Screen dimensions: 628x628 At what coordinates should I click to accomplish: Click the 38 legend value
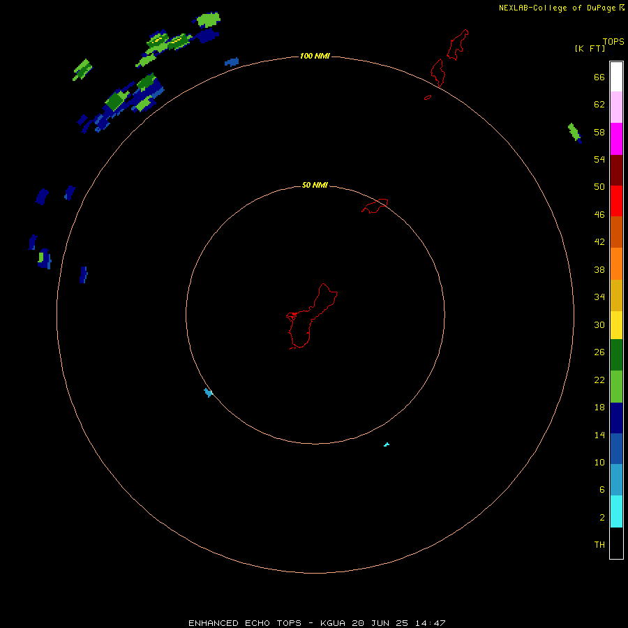(599, 269)
